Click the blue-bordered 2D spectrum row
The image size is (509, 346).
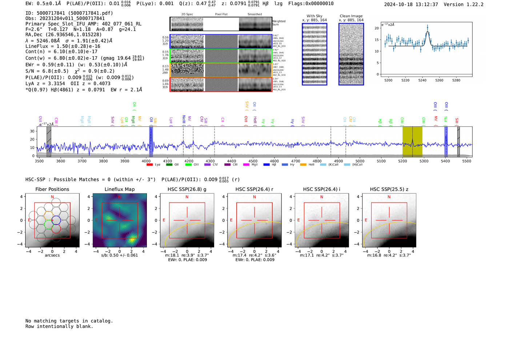point(221,41)
